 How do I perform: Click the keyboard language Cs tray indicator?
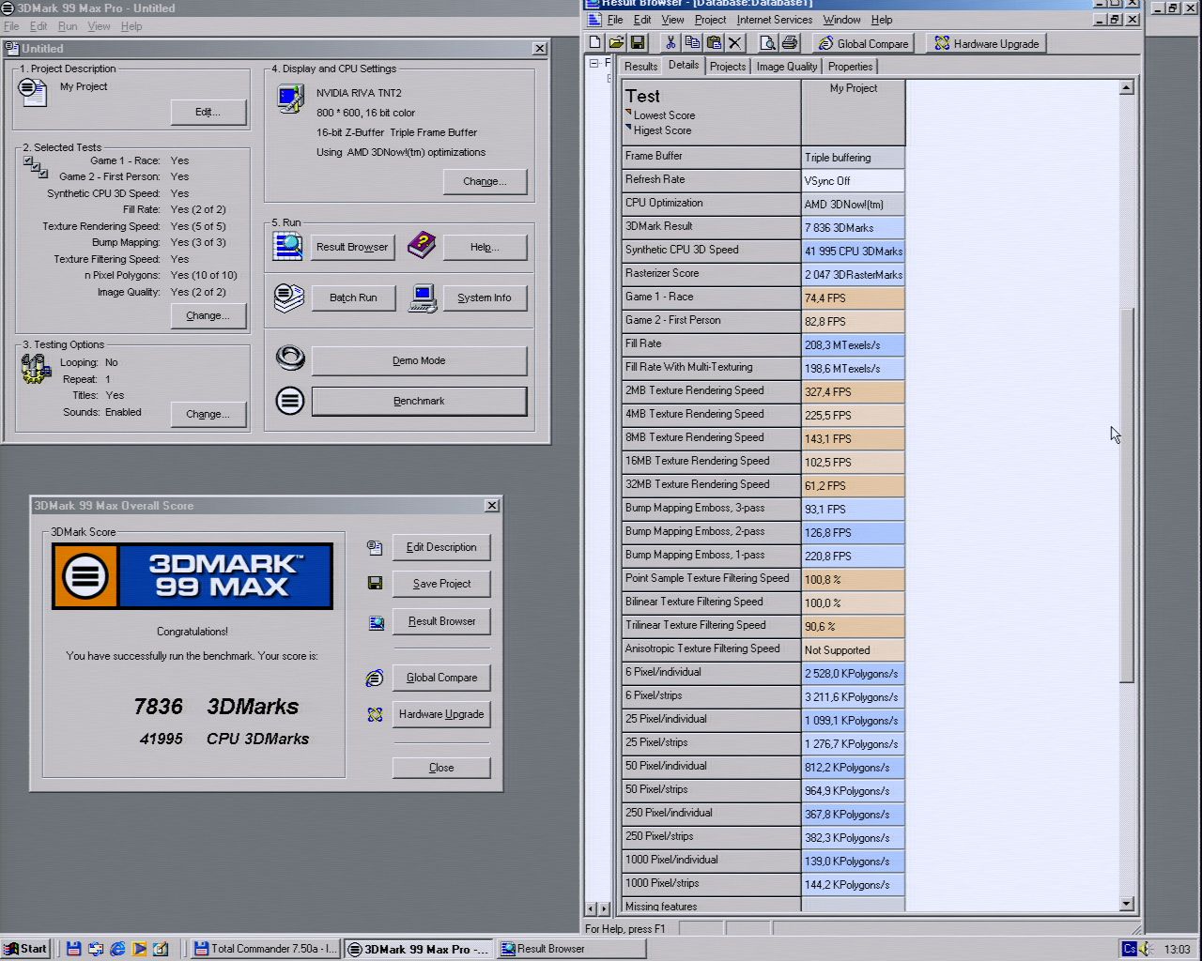(x=1130, y=949)
